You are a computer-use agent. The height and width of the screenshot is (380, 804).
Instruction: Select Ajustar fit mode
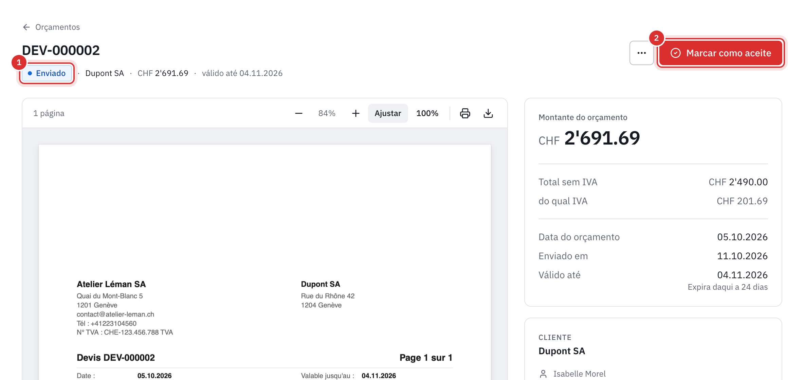click(388, 113)
